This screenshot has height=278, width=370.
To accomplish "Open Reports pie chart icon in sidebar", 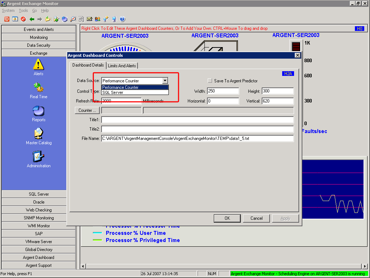I will click(39, 113).
